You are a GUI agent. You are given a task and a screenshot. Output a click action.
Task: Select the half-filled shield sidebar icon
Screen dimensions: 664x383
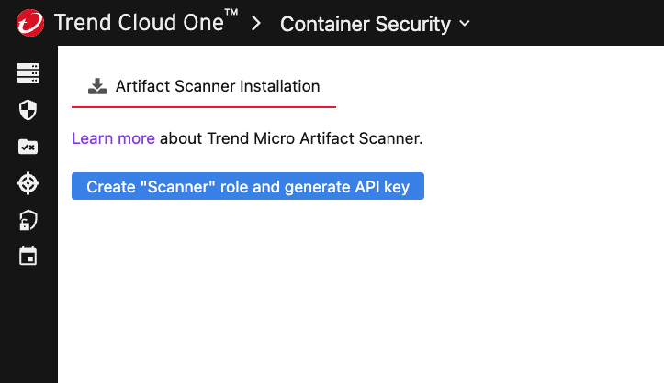[28, 111]
